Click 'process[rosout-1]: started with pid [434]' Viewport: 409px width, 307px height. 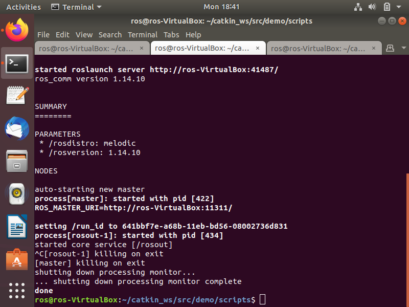[129, 235]
